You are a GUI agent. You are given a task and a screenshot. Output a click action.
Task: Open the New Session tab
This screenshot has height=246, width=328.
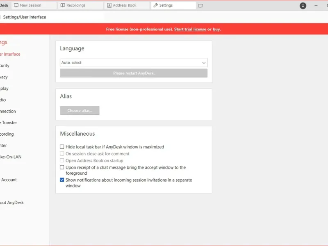click(34, 5)
